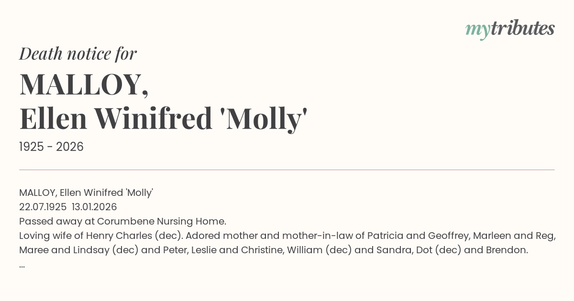The height and width of the screenshot is (301, 574).
Task: Click the horizontal divider line
Action: [x=287, y=170]
